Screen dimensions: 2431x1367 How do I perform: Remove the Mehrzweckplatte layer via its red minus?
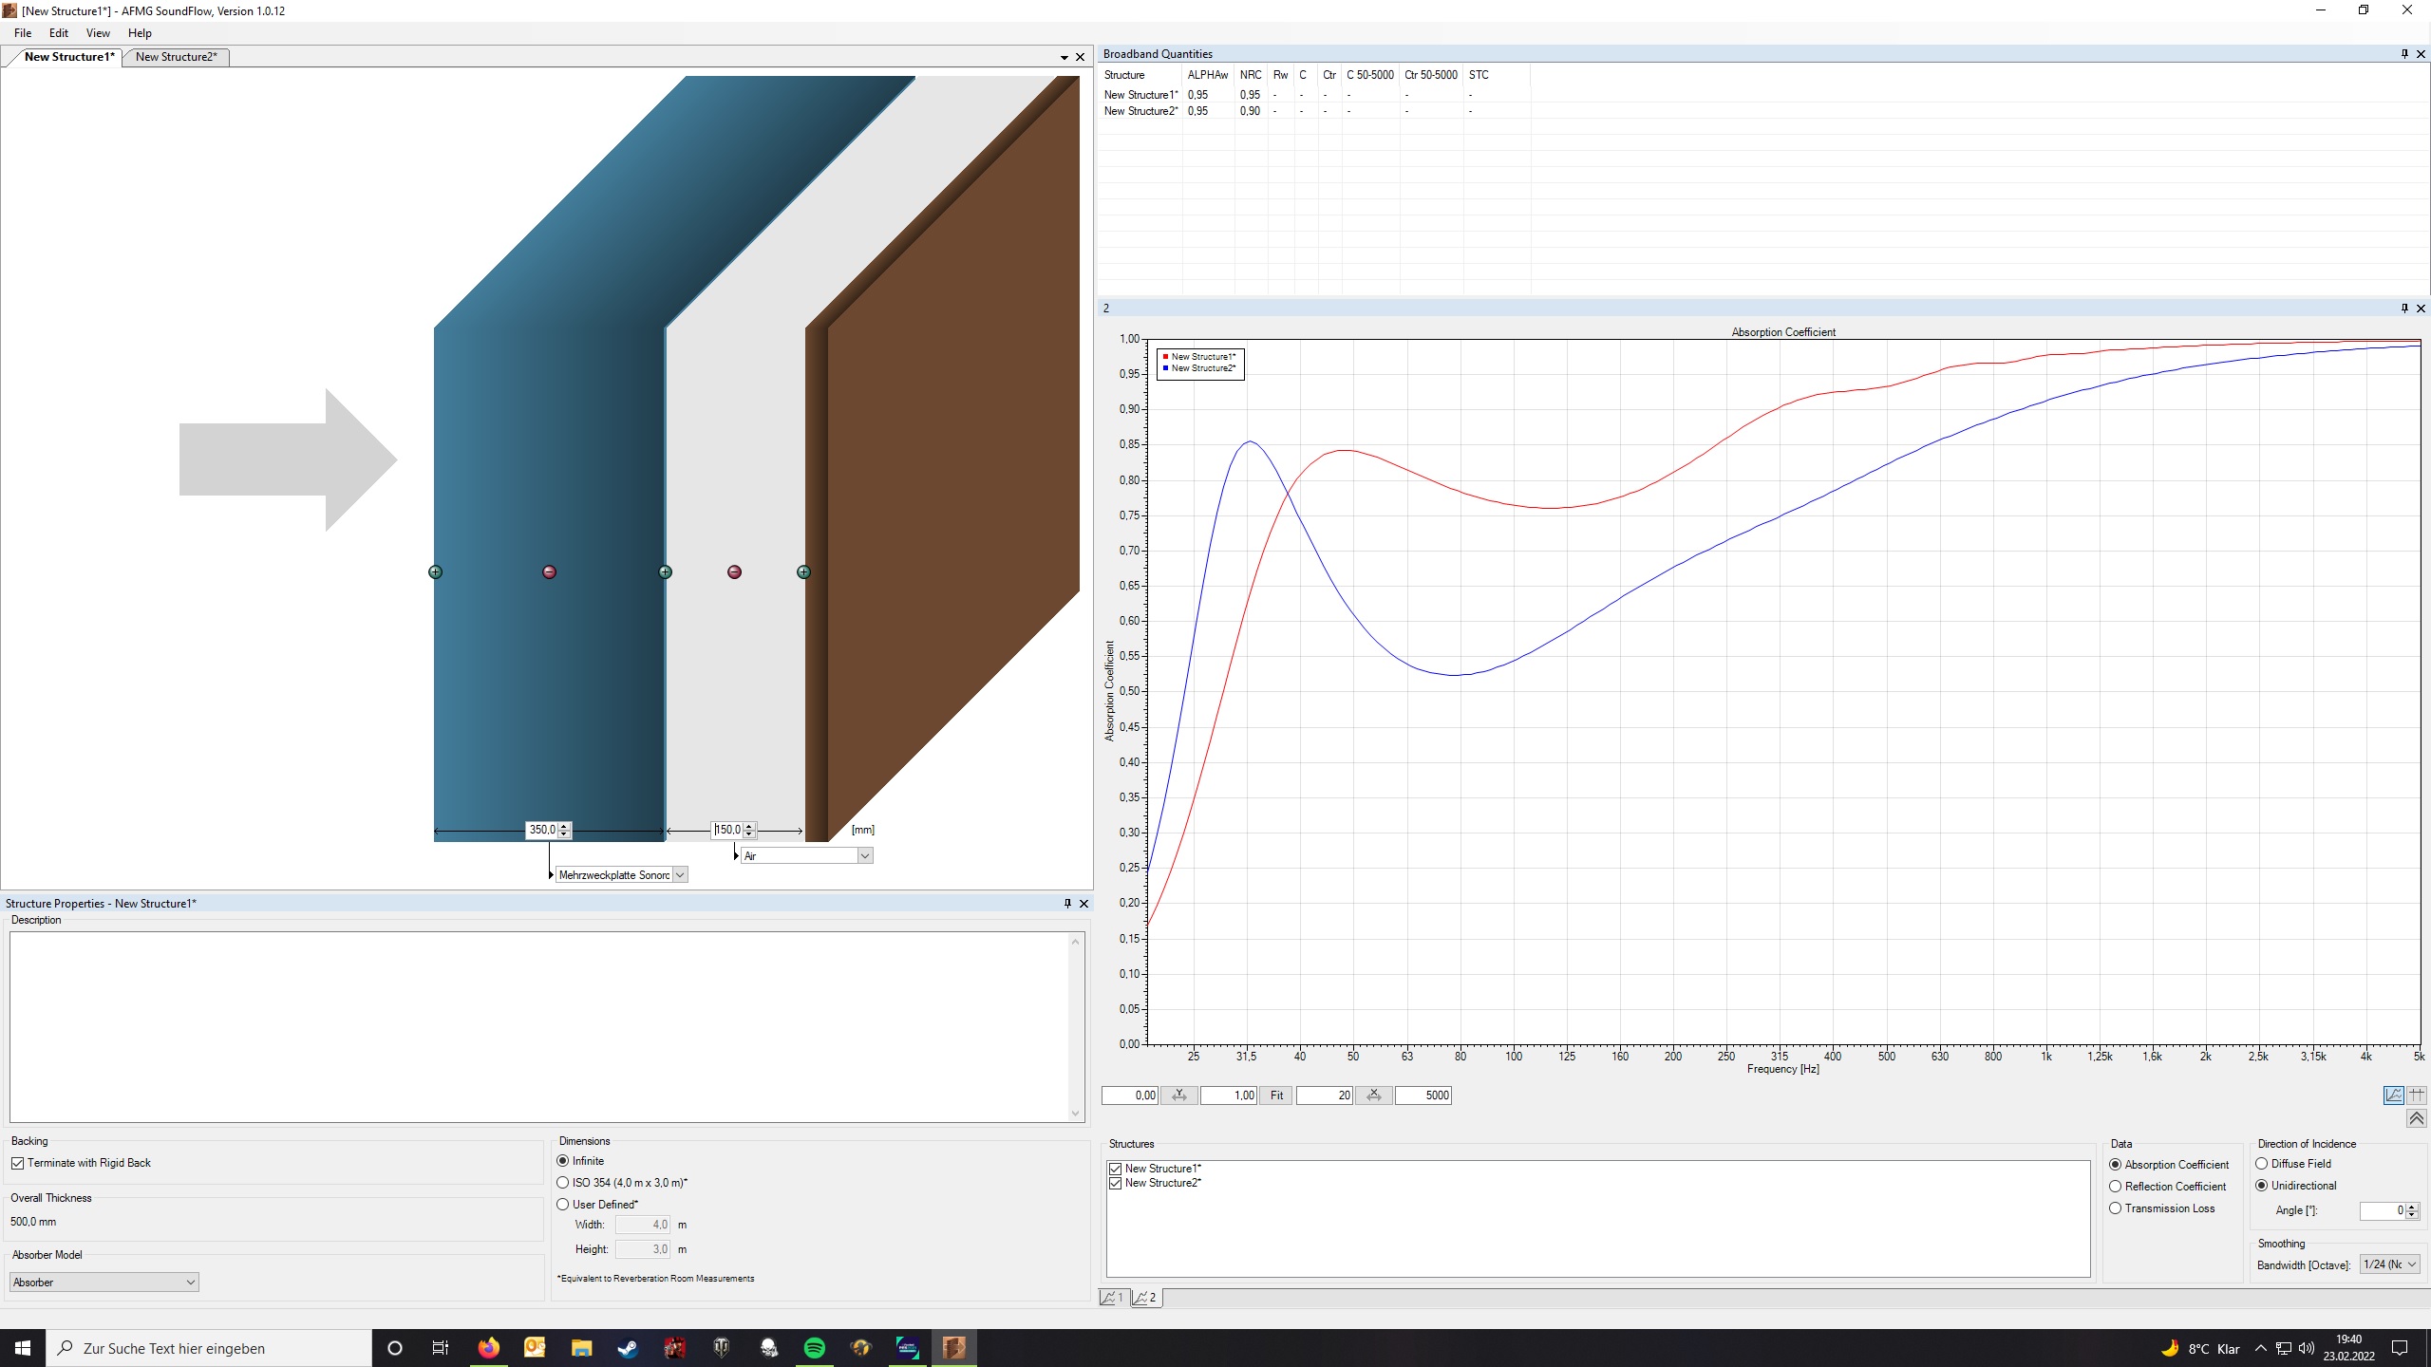[x=549, y=572]
